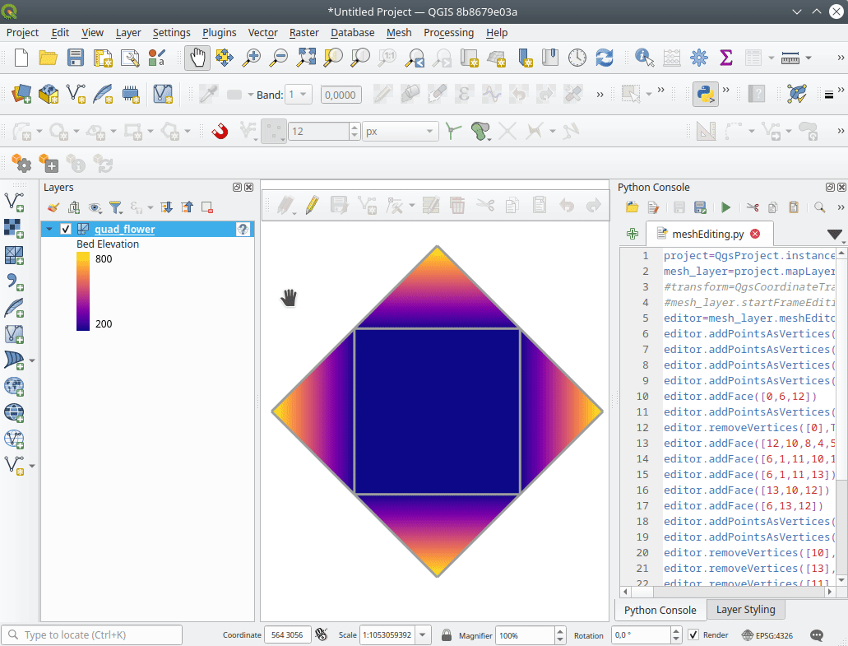Open the Python Console toolbar icon
This screenshot has width=848, height=646.
tap(705, 94)
